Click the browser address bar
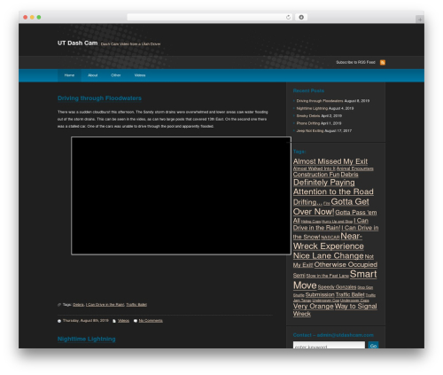Viewport: 443px width, 375px height. (210, 17)
